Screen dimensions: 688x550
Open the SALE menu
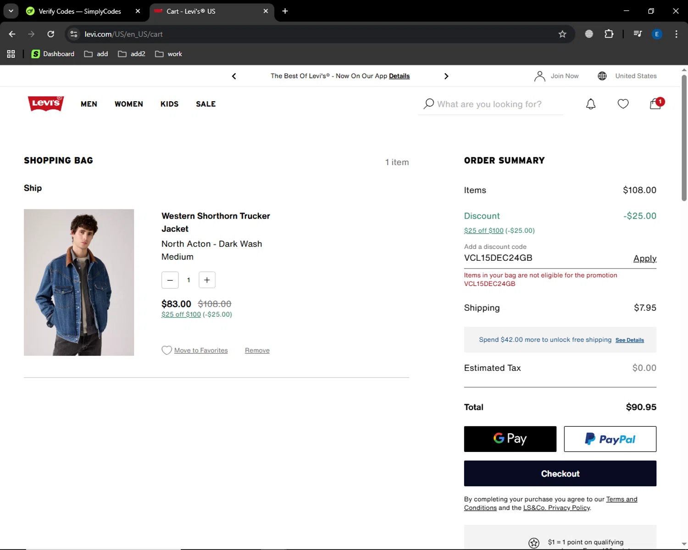click(x=206, y=104)
